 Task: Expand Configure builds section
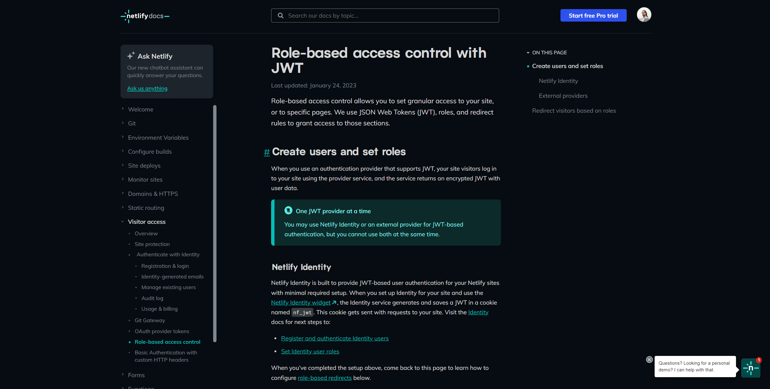point(123,151)
